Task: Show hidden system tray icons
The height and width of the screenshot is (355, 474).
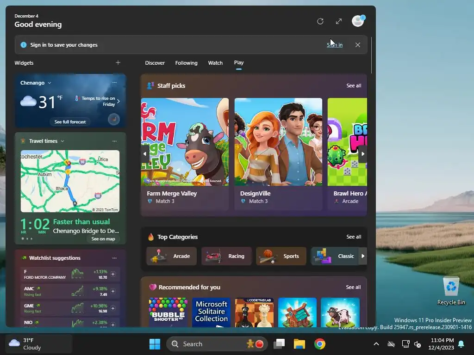Action: point(376,344)
